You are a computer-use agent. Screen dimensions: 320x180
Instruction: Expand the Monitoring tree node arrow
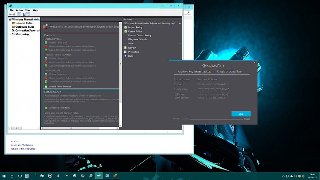[x=10, y=34]
